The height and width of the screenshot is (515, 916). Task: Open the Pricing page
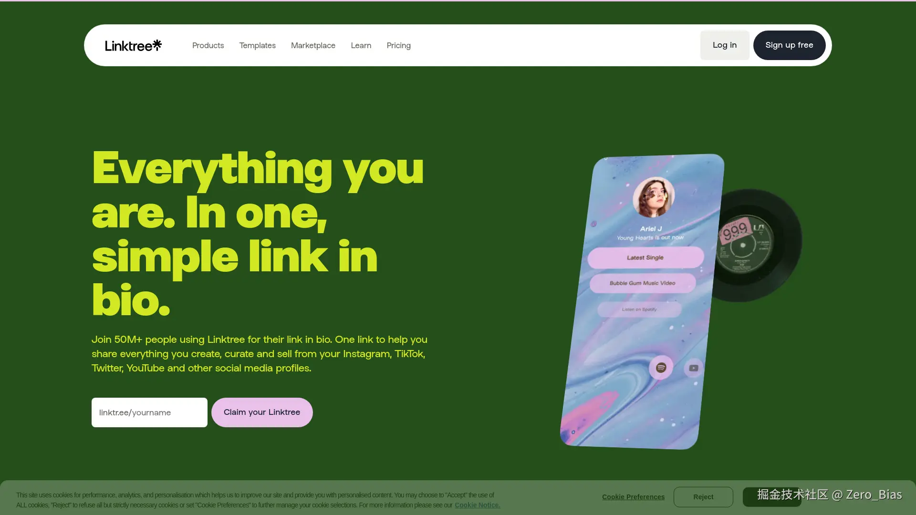399,45
